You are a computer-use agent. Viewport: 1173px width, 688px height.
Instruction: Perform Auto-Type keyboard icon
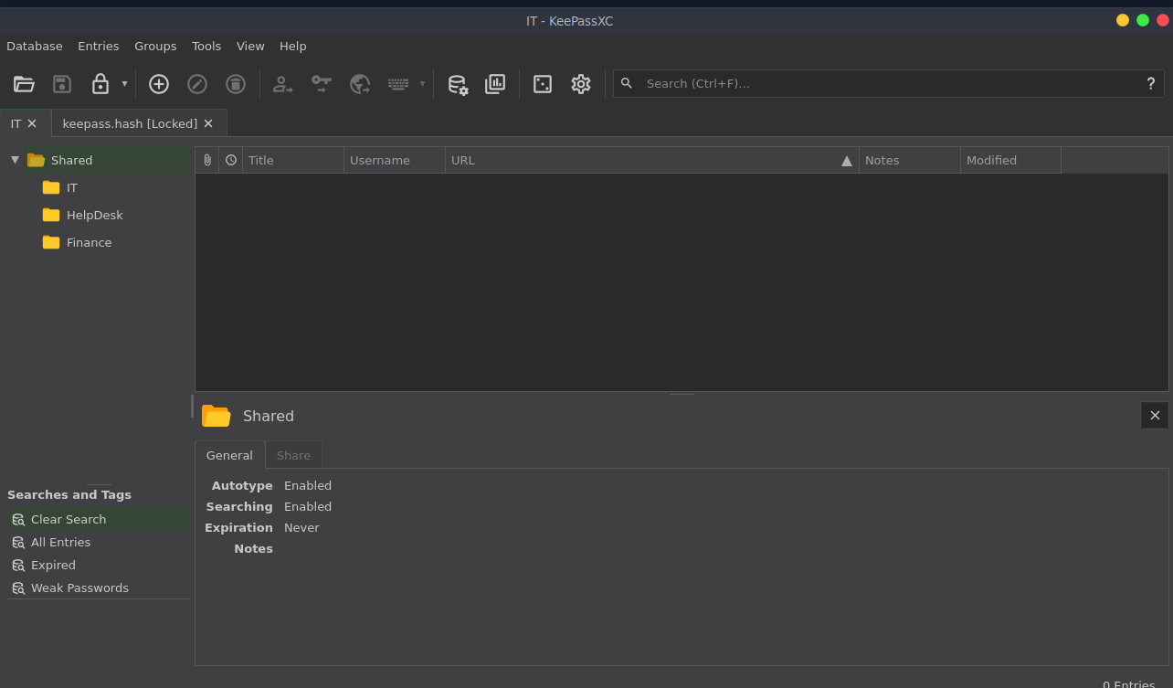pyautogui.click(x=398, y=84)
